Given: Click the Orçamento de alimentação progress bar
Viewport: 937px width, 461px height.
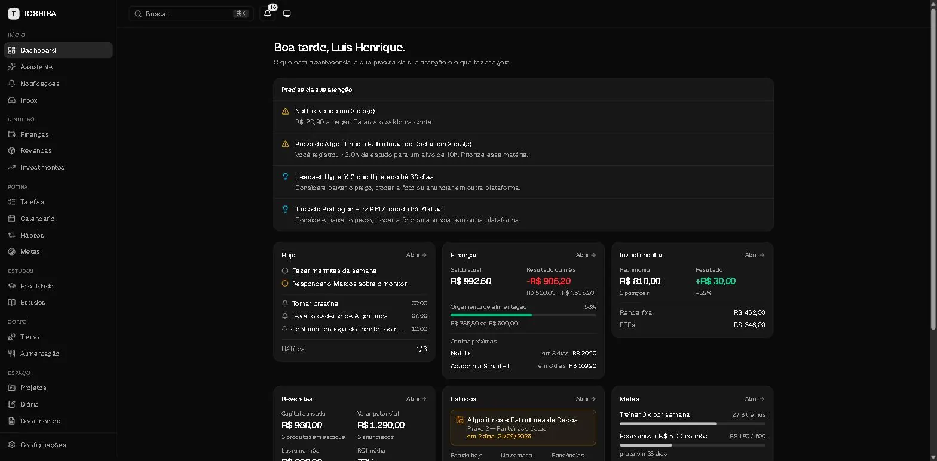Looking at the screenshot, I should [x=523, y=315].
